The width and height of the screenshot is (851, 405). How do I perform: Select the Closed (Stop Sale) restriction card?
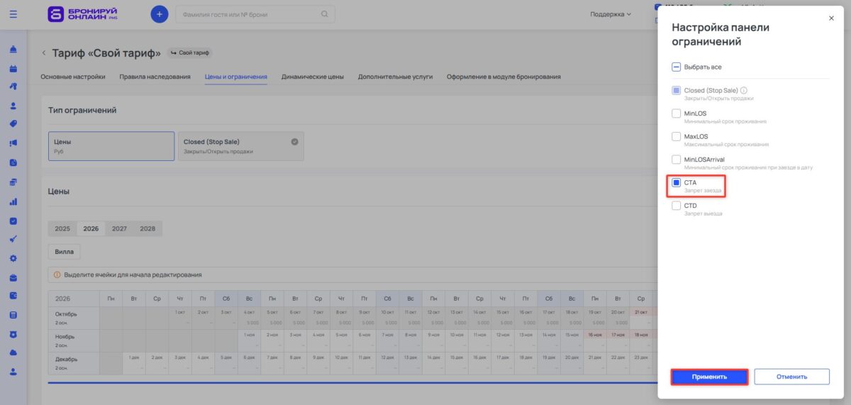click(240, 146)
